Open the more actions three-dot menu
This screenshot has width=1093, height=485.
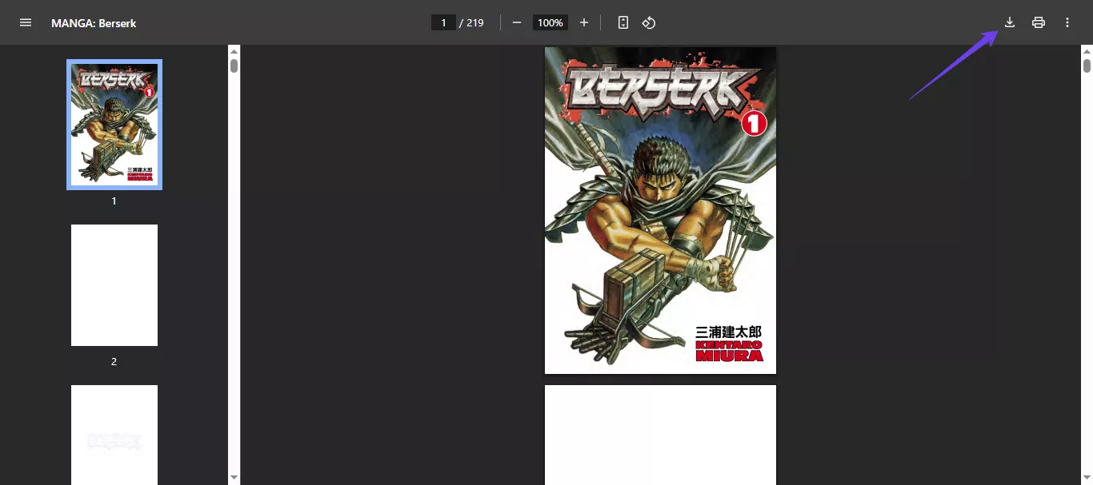tap(1067, 22)
